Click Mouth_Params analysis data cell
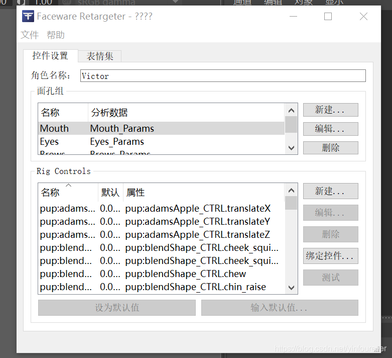Viewport: 392px width, 358px height. point(122,128)
